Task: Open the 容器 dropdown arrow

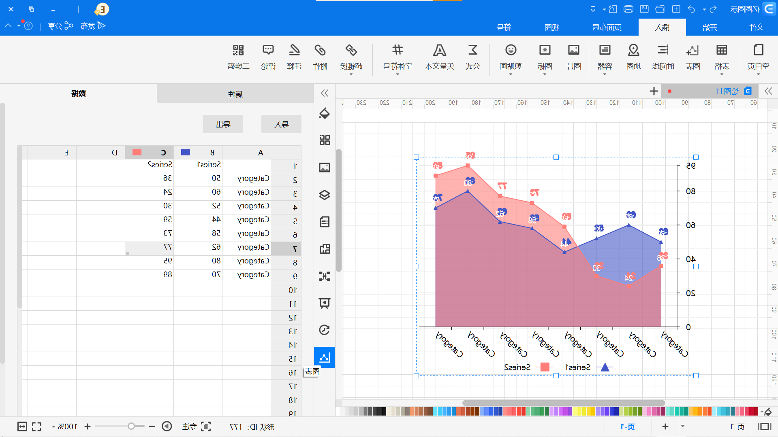Action: [605, 74]
